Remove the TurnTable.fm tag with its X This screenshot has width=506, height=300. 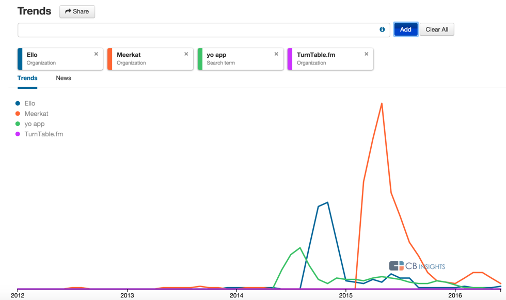point(367,54)
